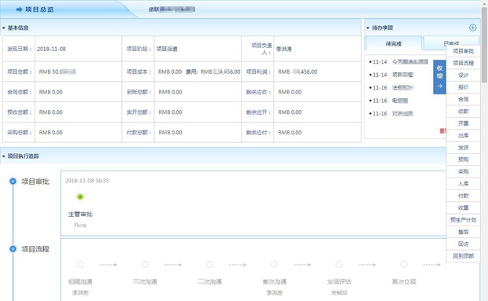
Task: Jump to 项目流程 in the side menu
Action: (463, 63)
